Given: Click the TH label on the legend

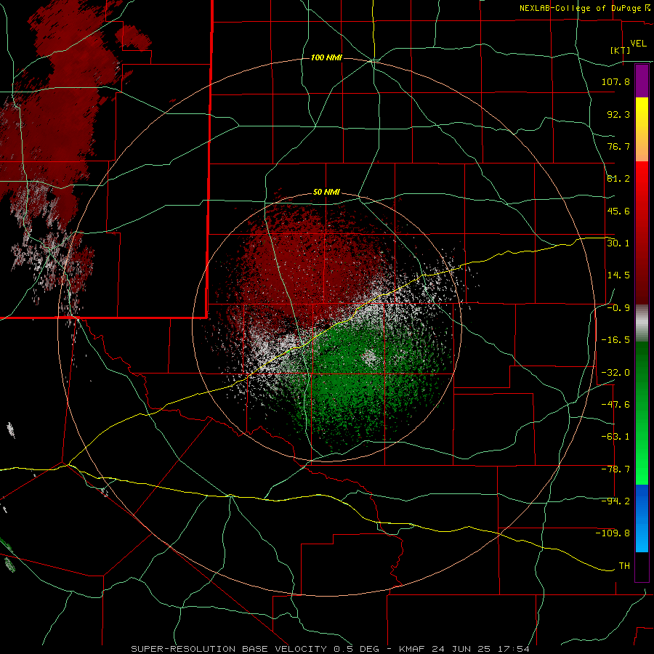Looking at the screenshot, I should click(624, 566).
